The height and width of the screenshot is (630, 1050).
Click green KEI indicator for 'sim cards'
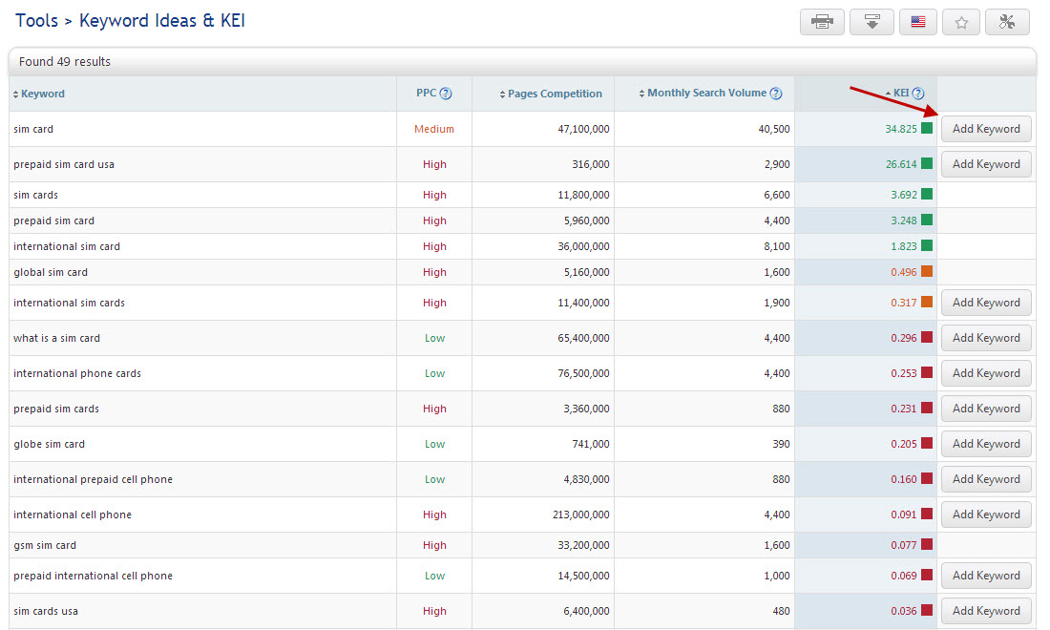tap(927, 195)
